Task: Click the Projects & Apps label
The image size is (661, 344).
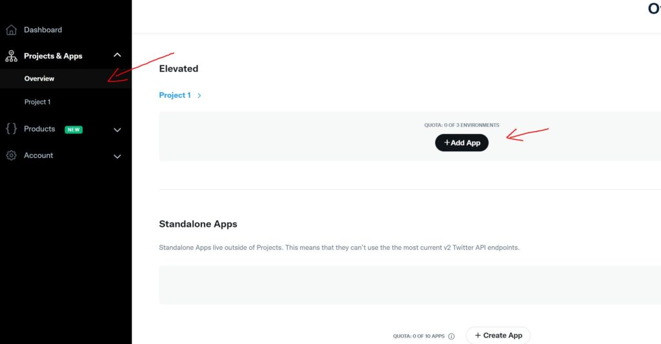Action: [x=53, y=56]
